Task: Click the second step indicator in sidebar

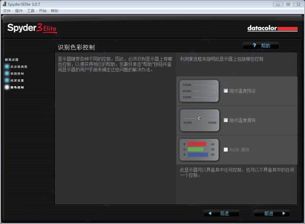Action: click(x=7, y=73)
